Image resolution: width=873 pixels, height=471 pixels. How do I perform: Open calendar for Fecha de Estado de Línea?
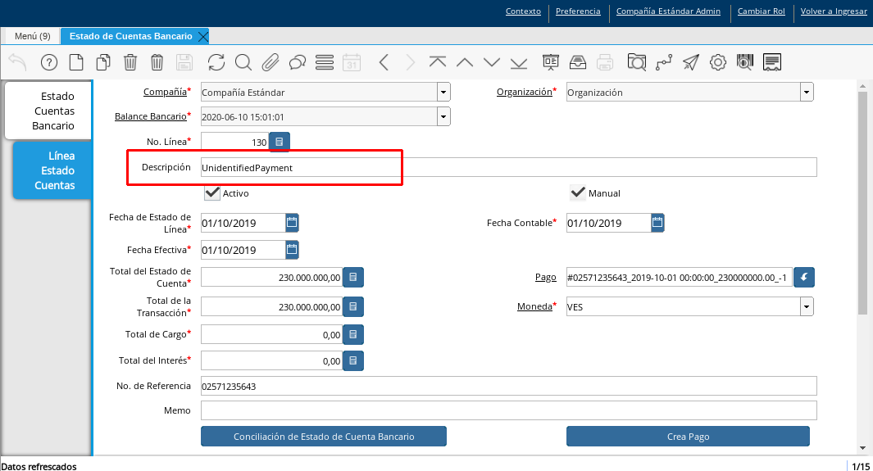pos(292,223)
